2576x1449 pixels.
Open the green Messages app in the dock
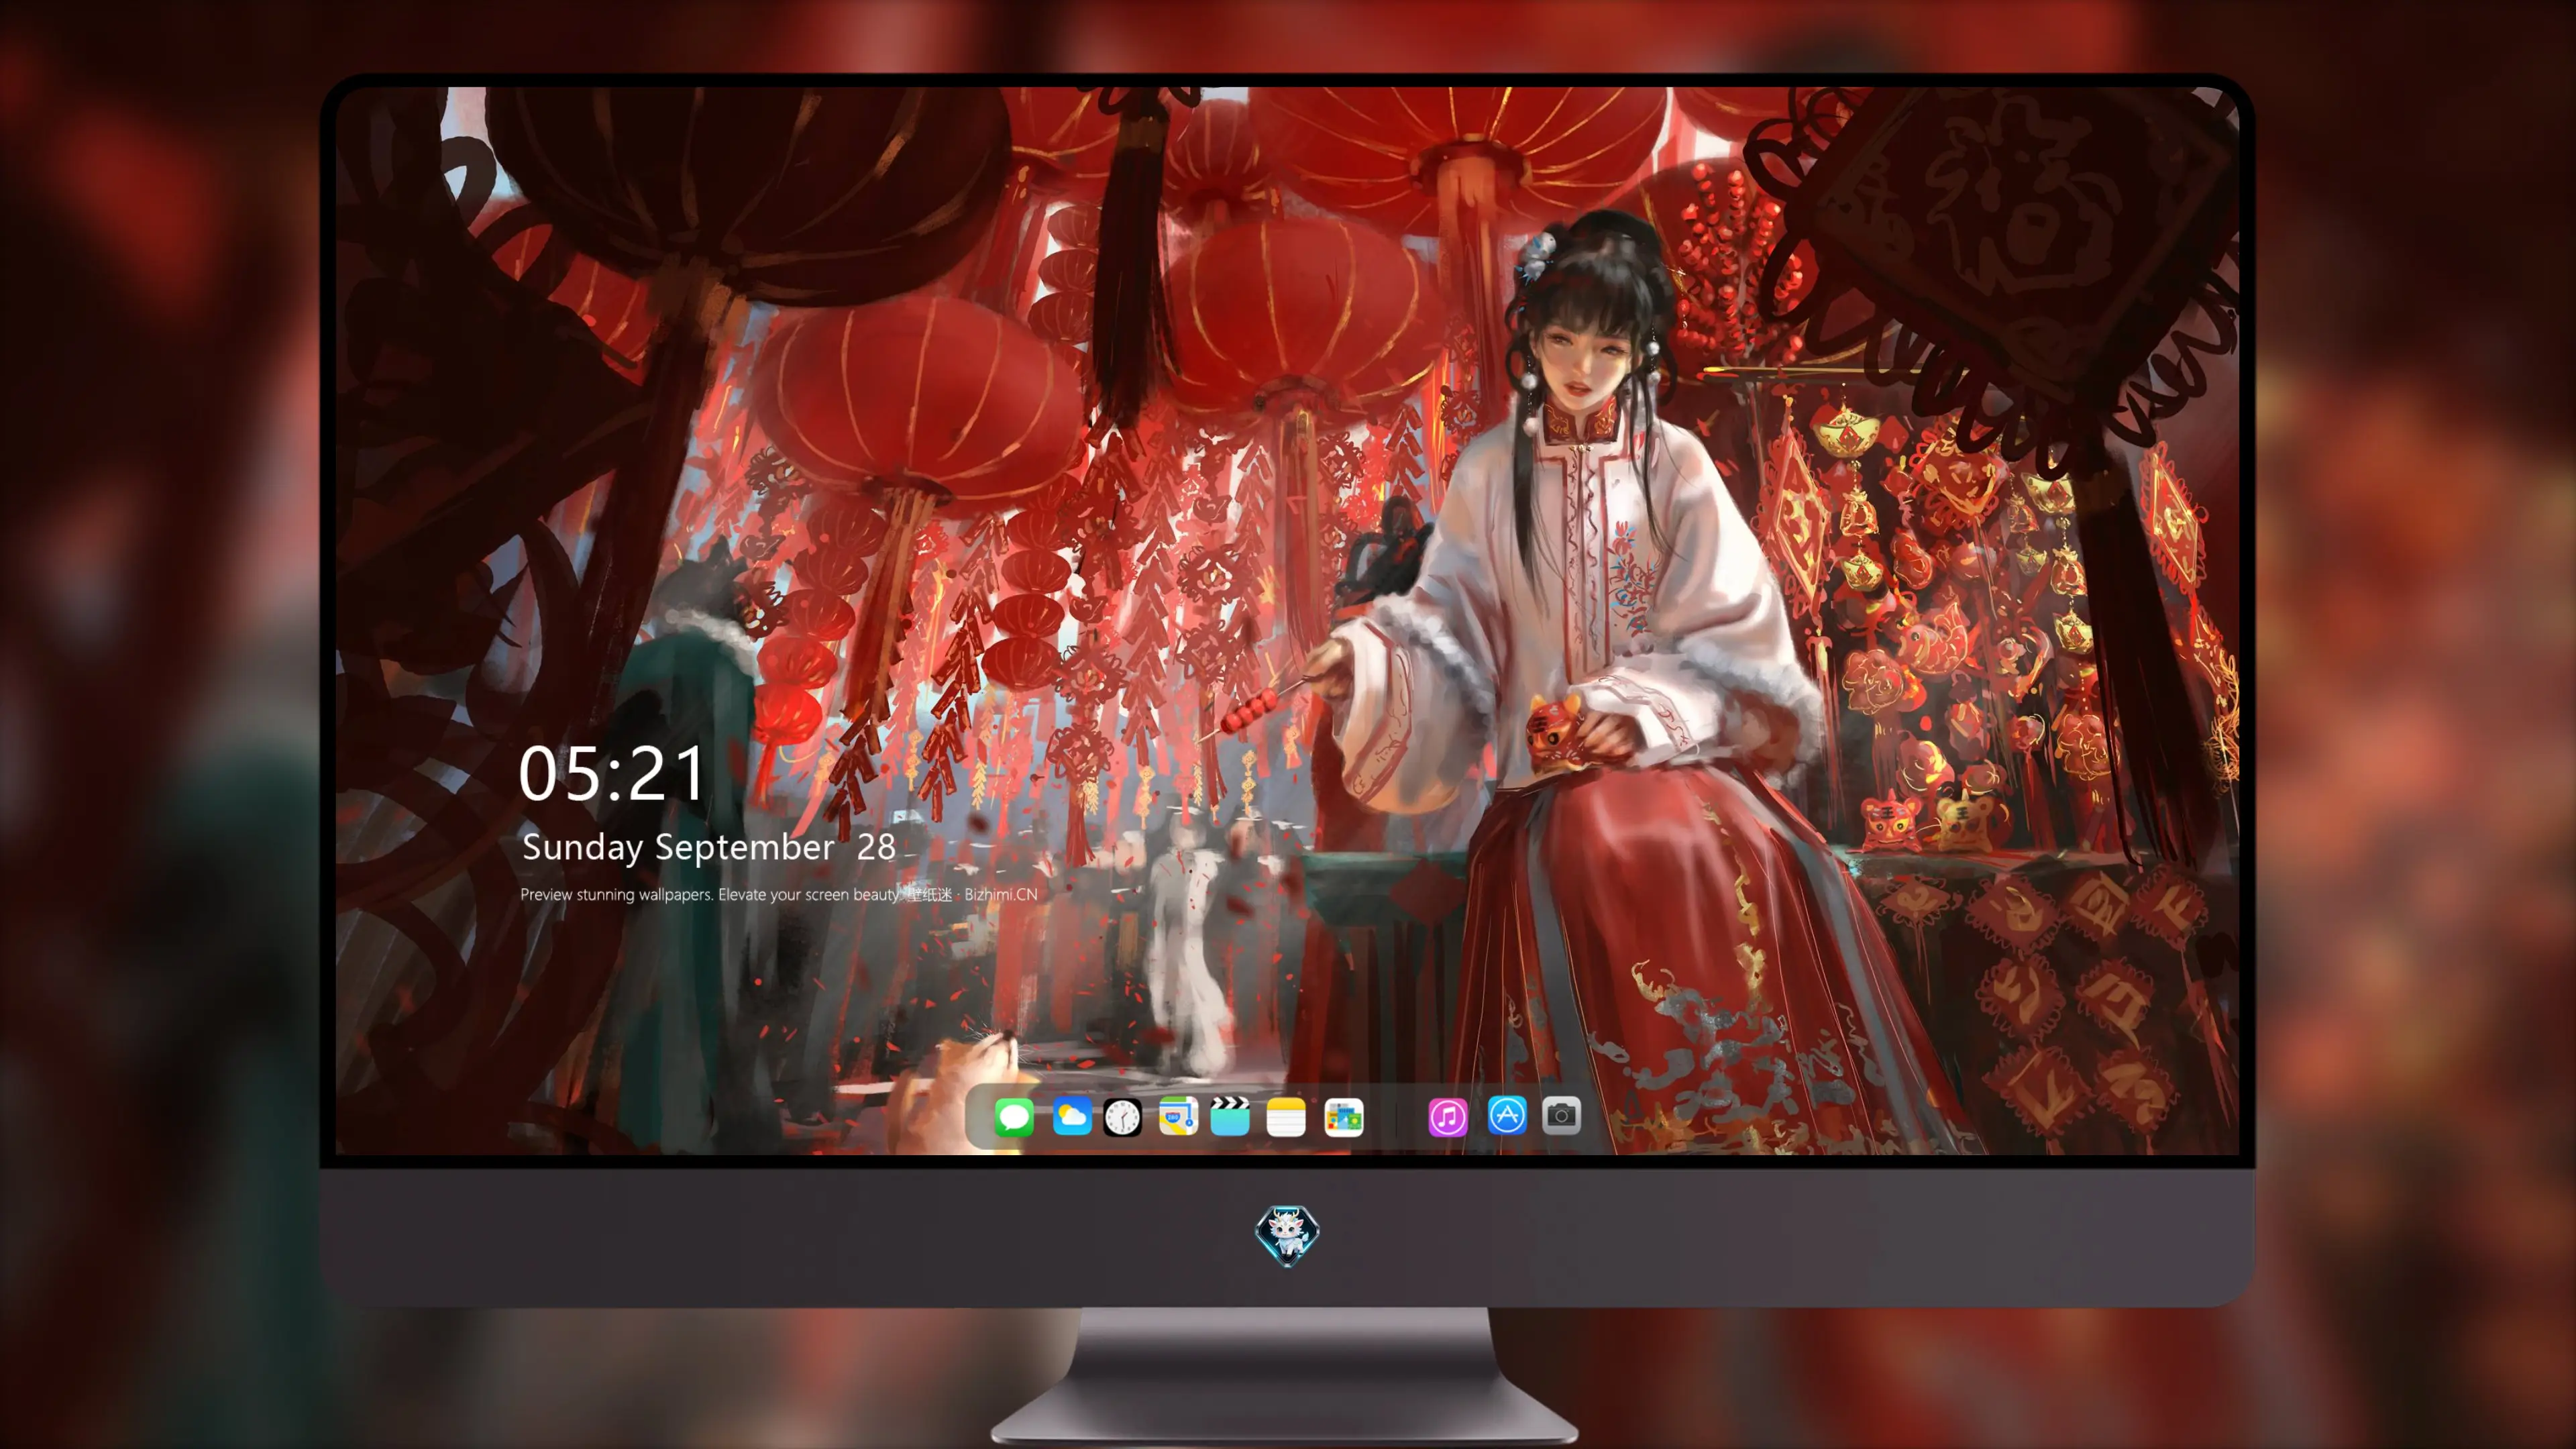pos(1013,1116)
